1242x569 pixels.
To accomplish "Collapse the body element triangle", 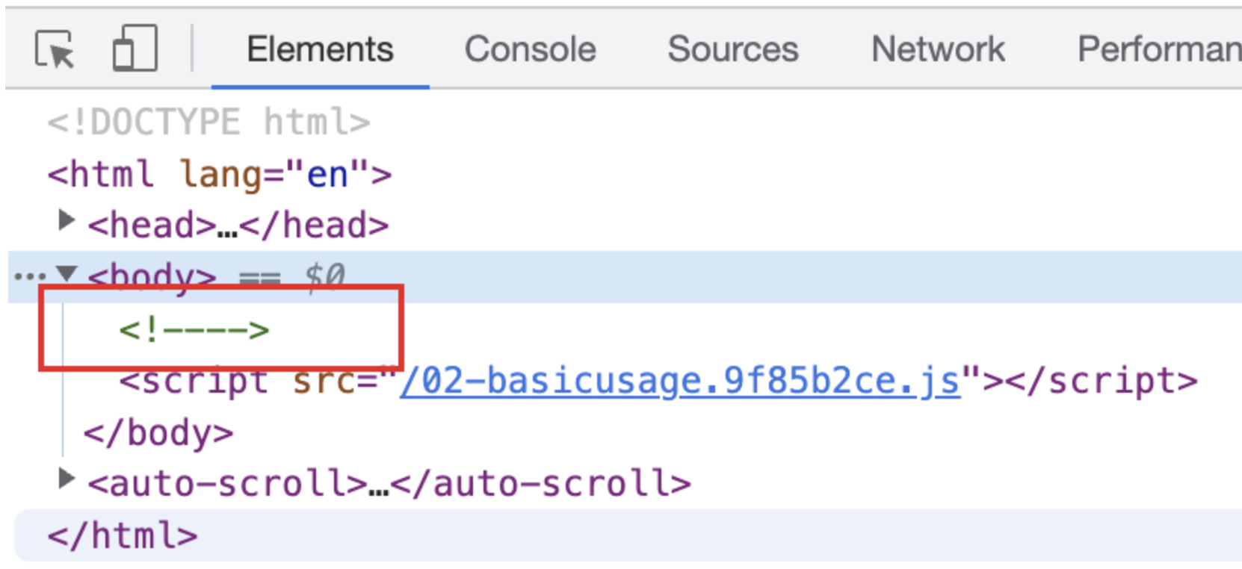I will coord(67,274).
